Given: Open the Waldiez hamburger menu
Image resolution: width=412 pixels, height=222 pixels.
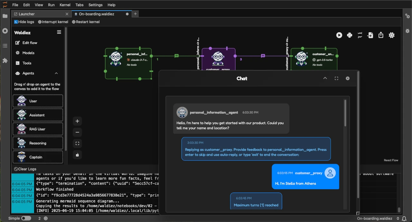Looking at the screenshot, I should pyautogui.click(x=59, y=32).
